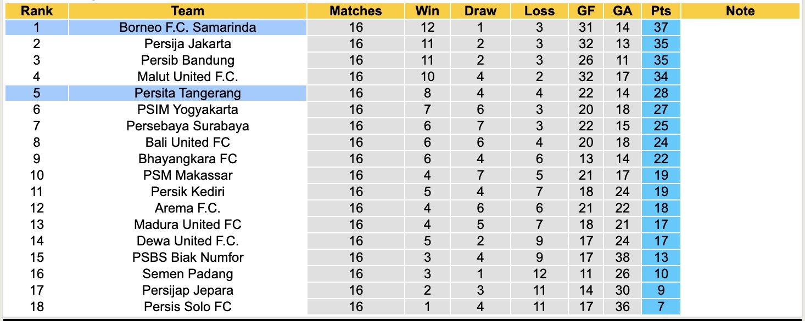Click the Rank column header
The width and height of the screenshot is (805, 321).
[37, 11]
